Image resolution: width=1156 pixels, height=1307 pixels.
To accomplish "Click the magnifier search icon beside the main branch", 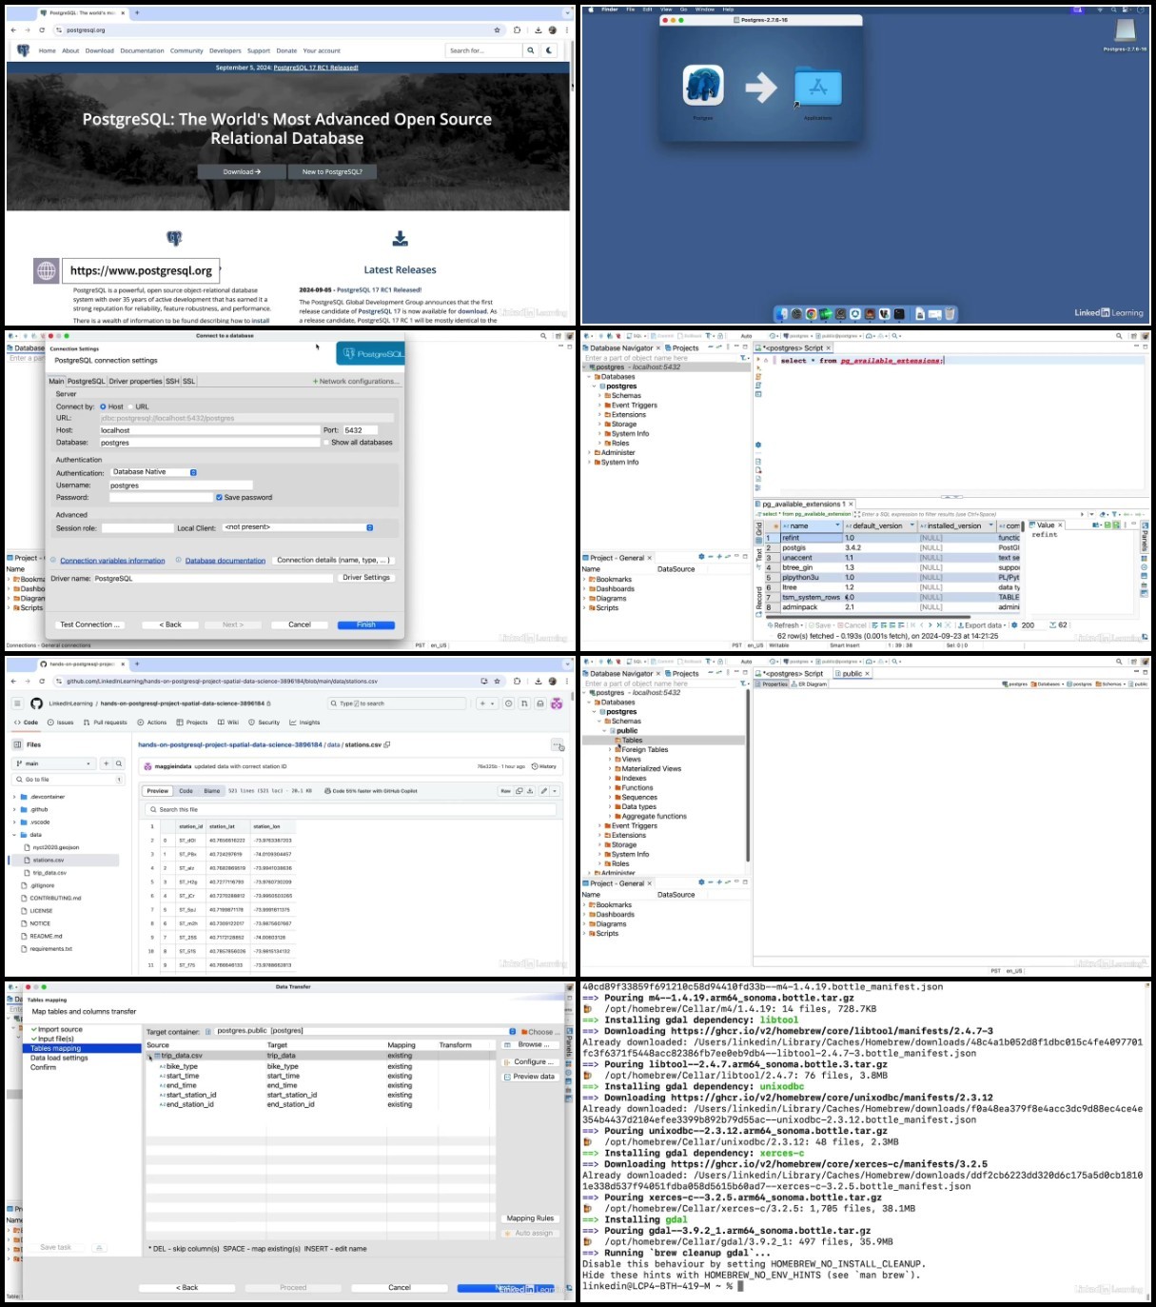I will tap(119, 763).
